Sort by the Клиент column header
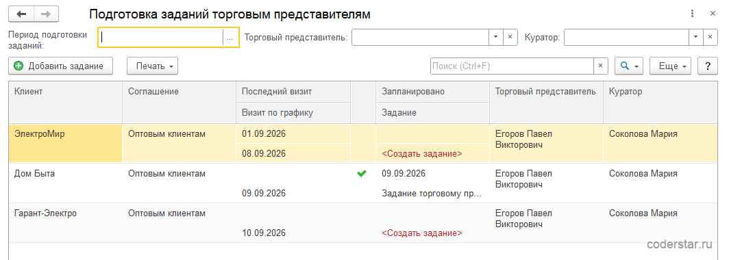The height and width of the screenshot is (260, 729). (x=65, y=102)
